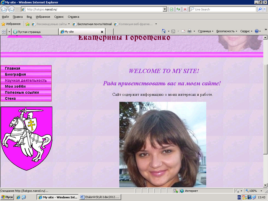Open the Главная site menu link
Image resolution: width=268 pixels, height=201 pixels.
click(x=26, y=69)
